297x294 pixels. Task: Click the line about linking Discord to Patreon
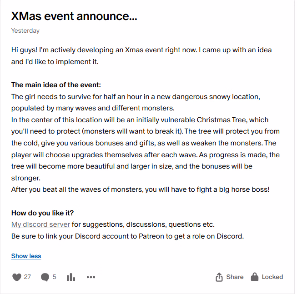click(x=127, y=236)
